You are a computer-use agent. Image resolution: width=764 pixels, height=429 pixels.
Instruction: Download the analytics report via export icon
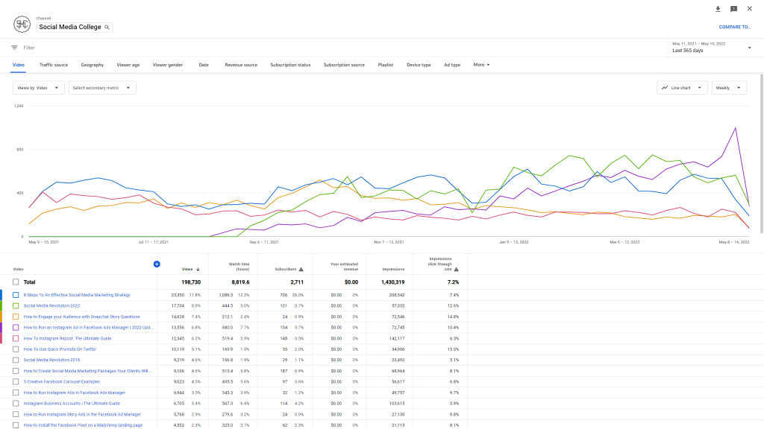tap(718, 9)
